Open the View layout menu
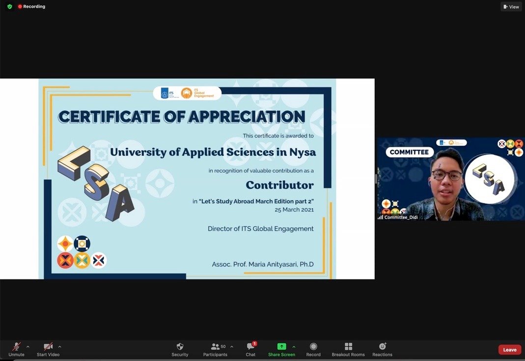This screenshot has width=525, height=361. click(x=511, y=7)
